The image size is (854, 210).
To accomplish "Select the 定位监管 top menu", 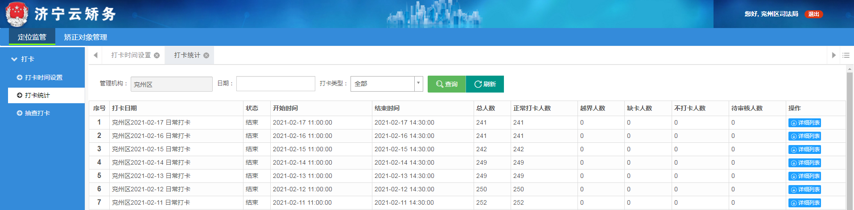I will (x=32, y=37).
